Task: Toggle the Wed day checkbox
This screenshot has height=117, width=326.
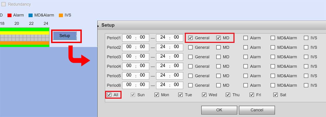Action: click(204, 95)
